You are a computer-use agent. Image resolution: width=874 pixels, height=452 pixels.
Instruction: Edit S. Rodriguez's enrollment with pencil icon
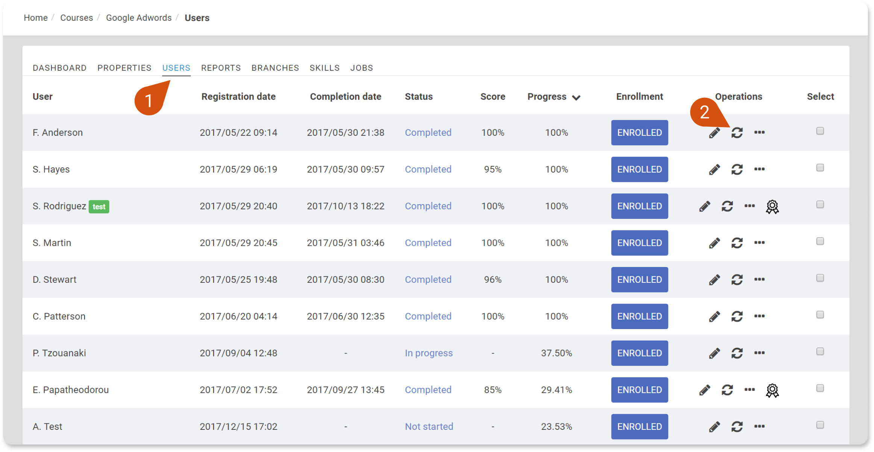point(705,206)
